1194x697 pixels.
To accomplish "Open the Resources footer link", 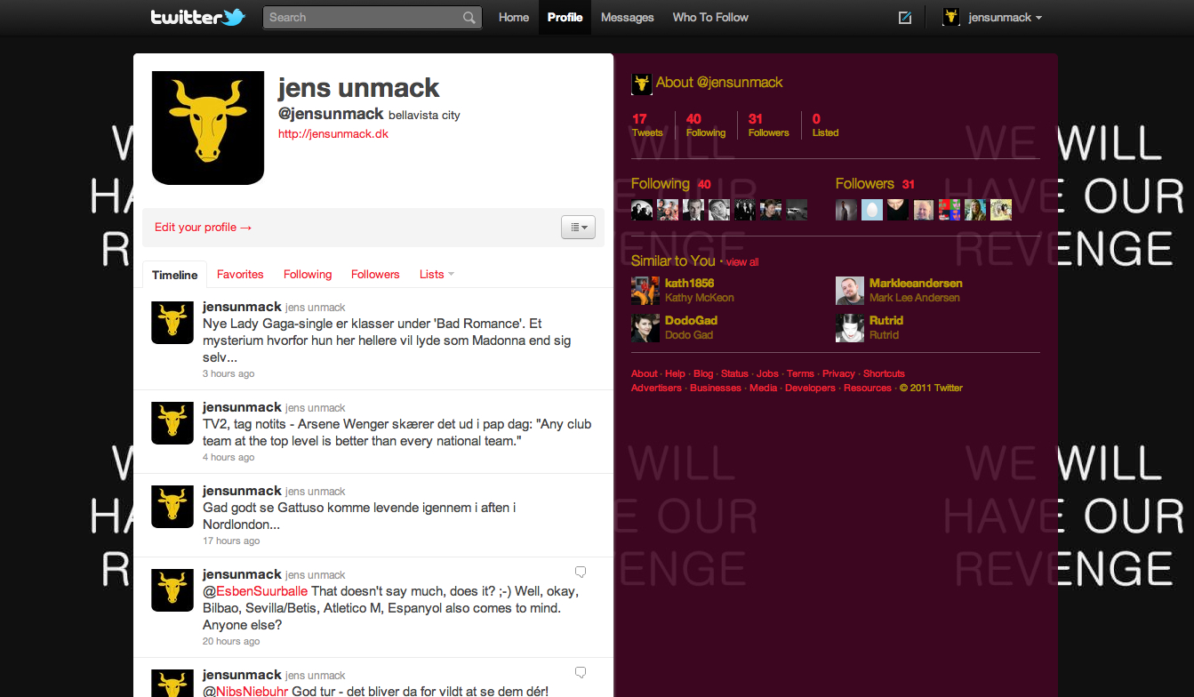I will click(868, 389).
